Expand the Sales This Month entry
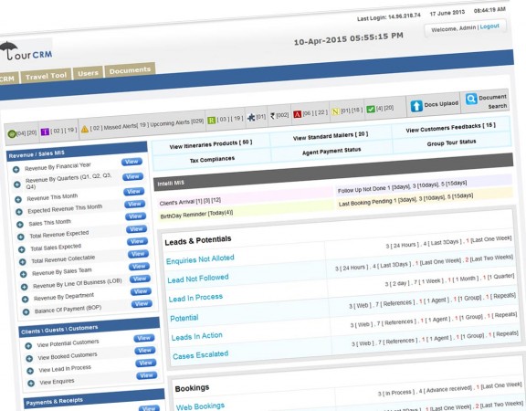The image size is (526, 411). coord(20,225)
